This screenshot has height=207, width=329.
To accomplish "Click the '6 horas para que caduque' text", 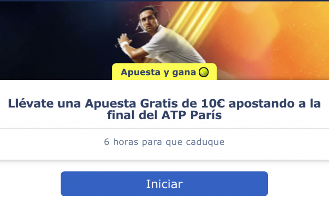I will 164,142.
